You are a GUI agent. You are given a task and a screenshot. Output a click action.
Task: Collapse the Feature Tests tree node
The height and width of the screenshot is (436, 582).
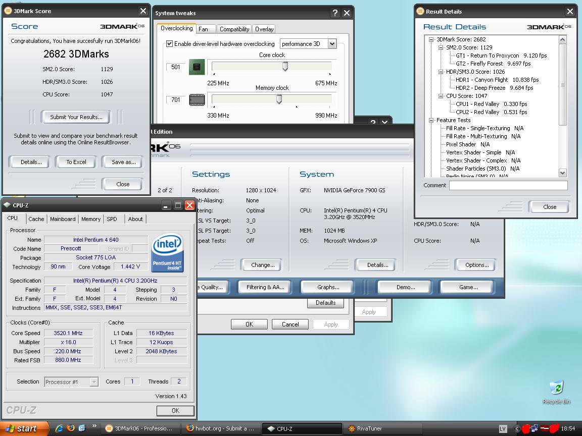coord(431,120)
